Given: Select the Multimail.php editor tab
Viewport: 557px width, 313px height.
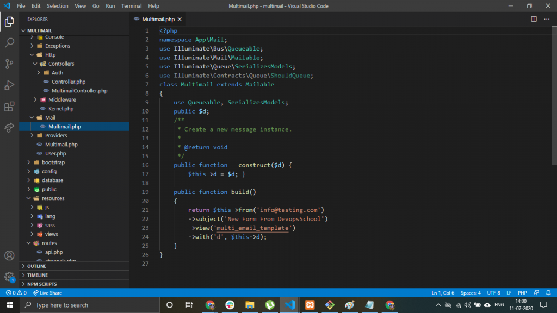Looking at the screenshot, I should click(158, 19).
